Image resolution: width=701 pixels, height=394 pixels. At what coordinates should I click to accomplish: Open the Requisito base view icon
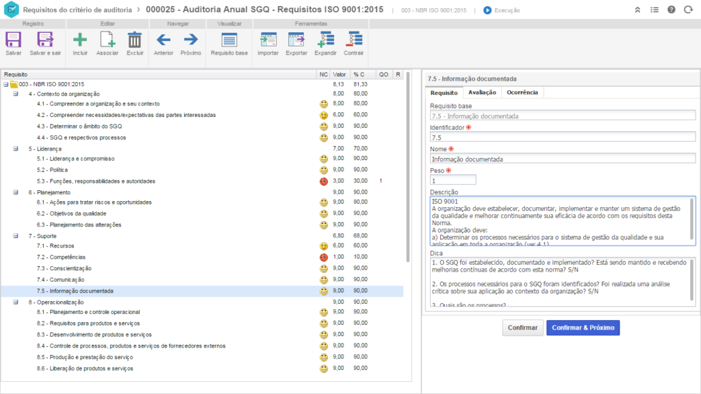(x=229, y=40)
